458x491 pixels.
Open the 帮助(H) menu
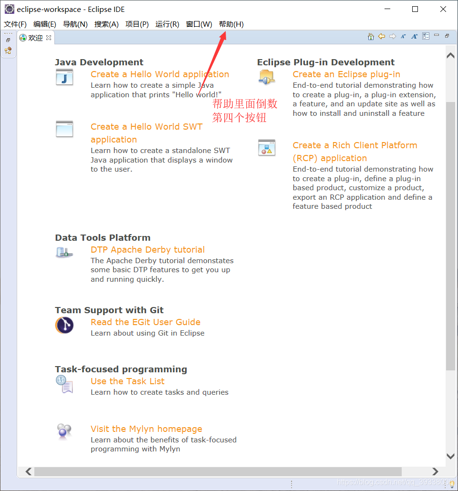(231, 24)
